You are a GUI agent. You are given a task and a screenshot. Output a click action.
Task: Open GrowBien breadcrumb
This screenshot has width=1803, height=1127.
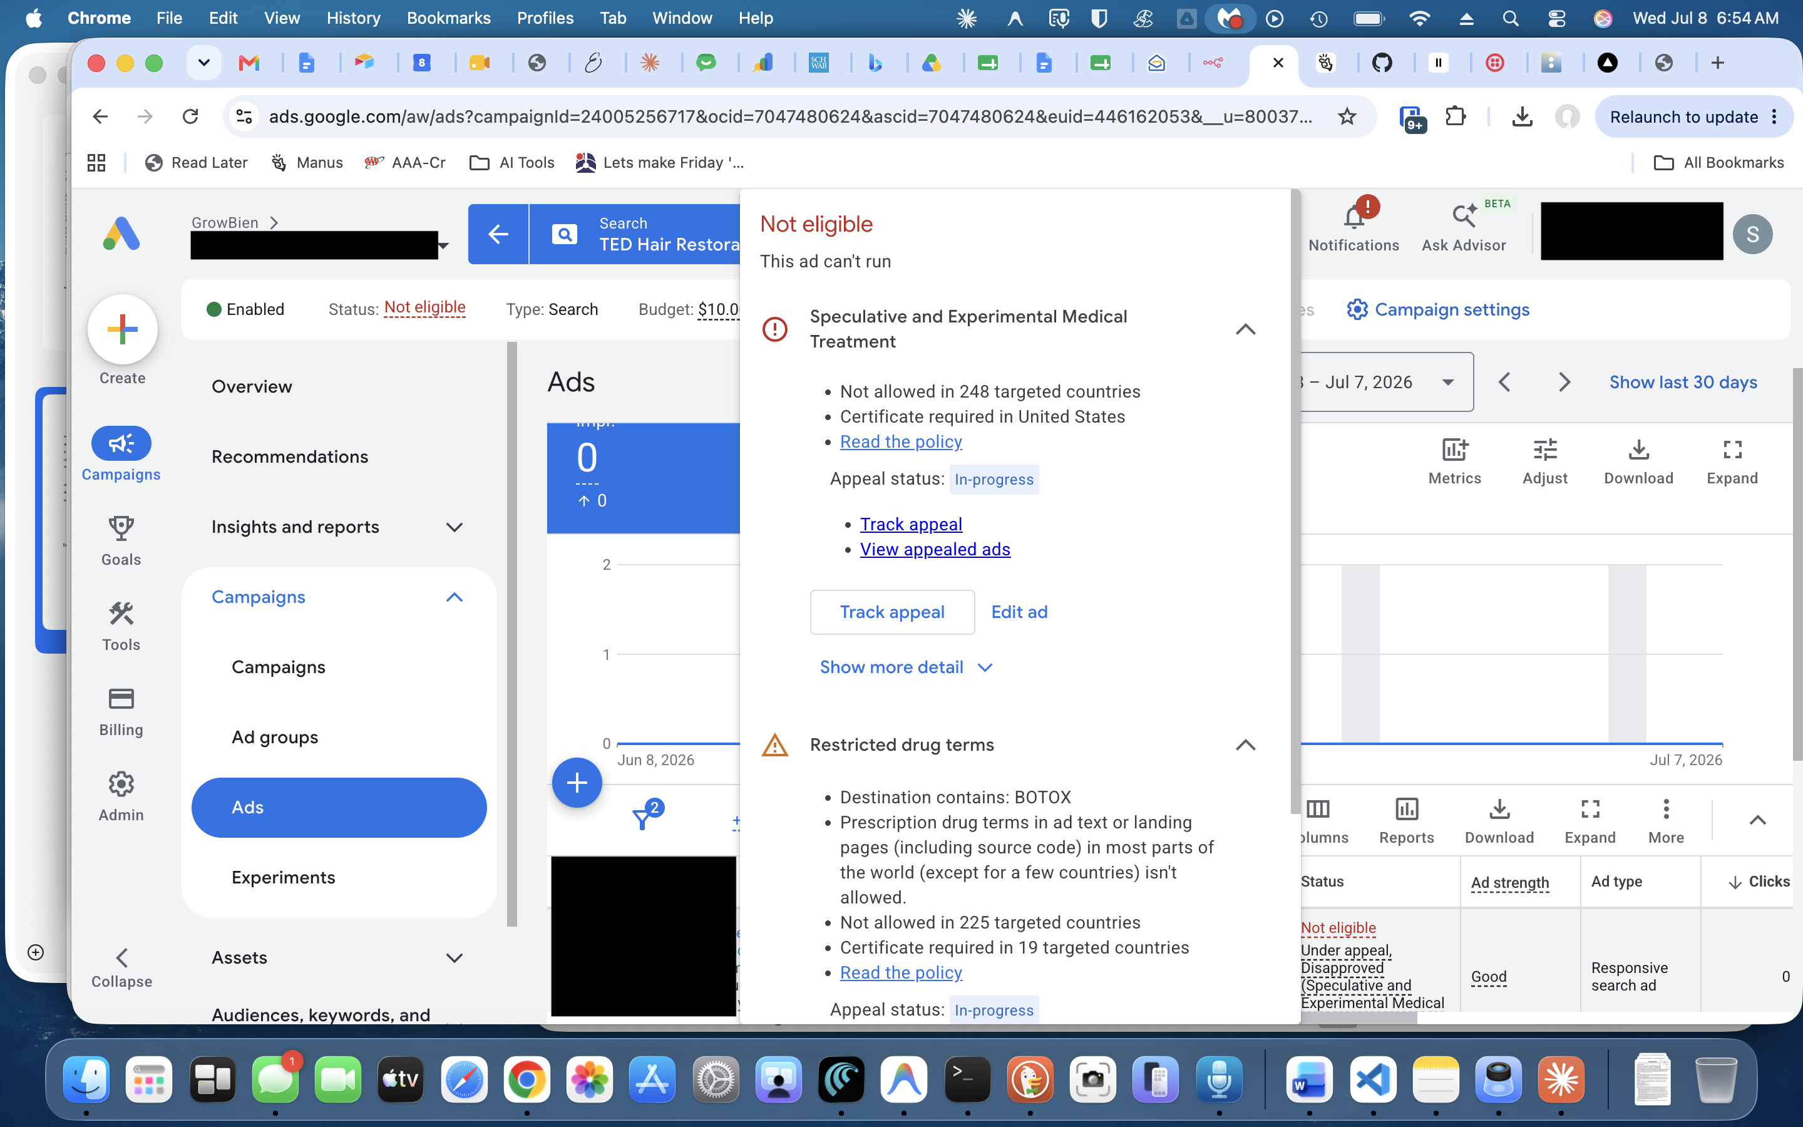click(225, 222)
